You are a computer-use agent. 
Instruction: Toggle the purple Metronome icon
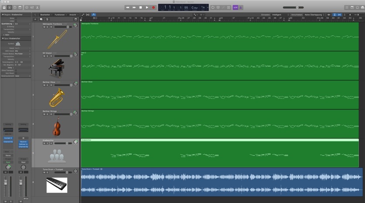click(241, 7)
